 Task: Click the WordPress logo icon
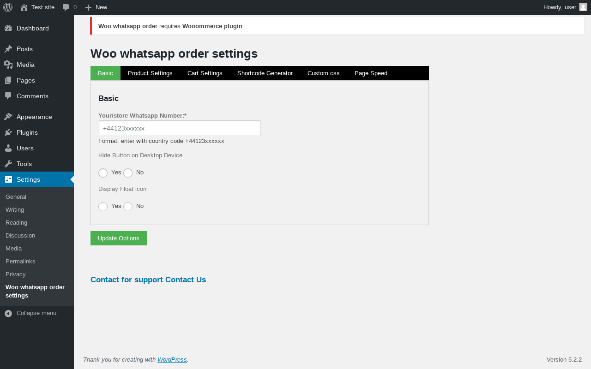coord(8,7)
